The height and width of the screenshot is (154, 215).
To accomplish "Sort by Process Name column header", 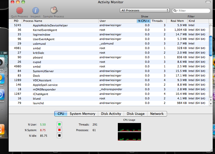I will tap(60, 21).
